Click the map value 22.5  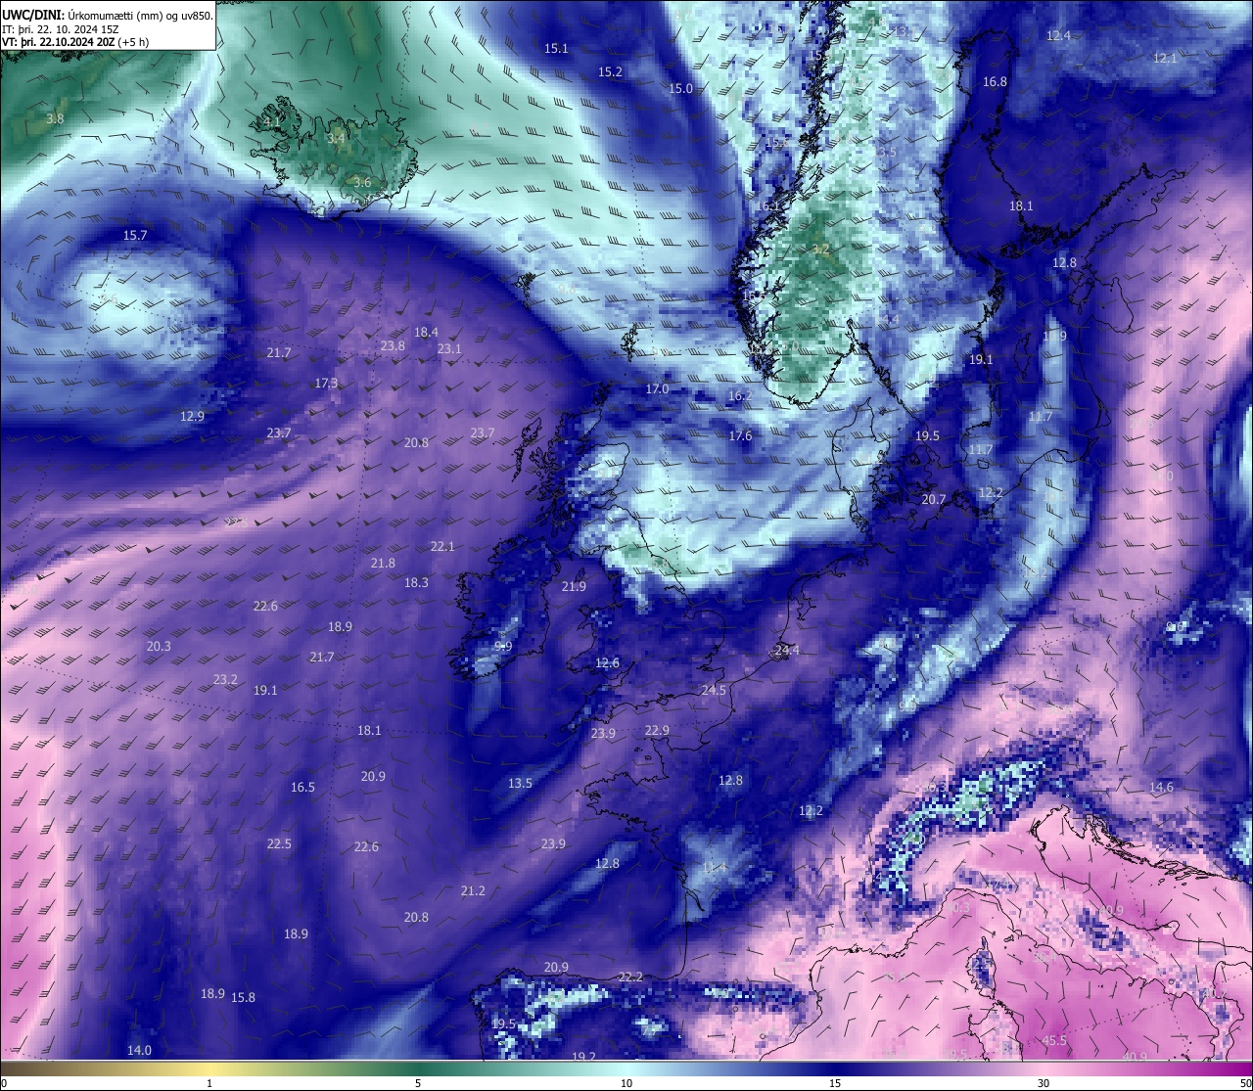pyautogui.click(x=279, y=843)
